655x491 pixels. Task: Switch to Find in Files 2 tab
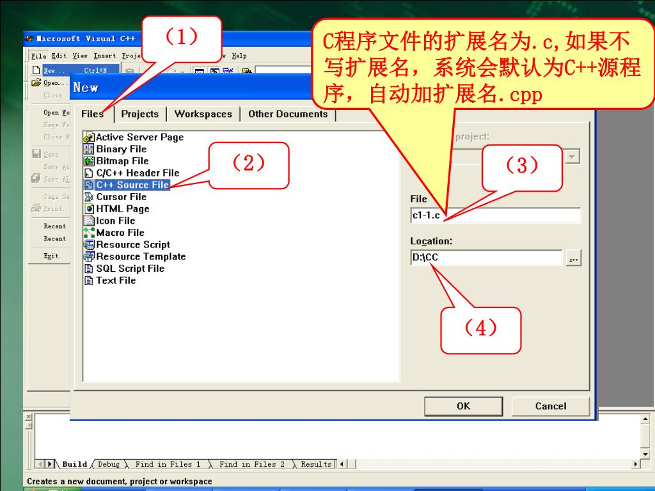pyautogui.click(x=252, y=464)
